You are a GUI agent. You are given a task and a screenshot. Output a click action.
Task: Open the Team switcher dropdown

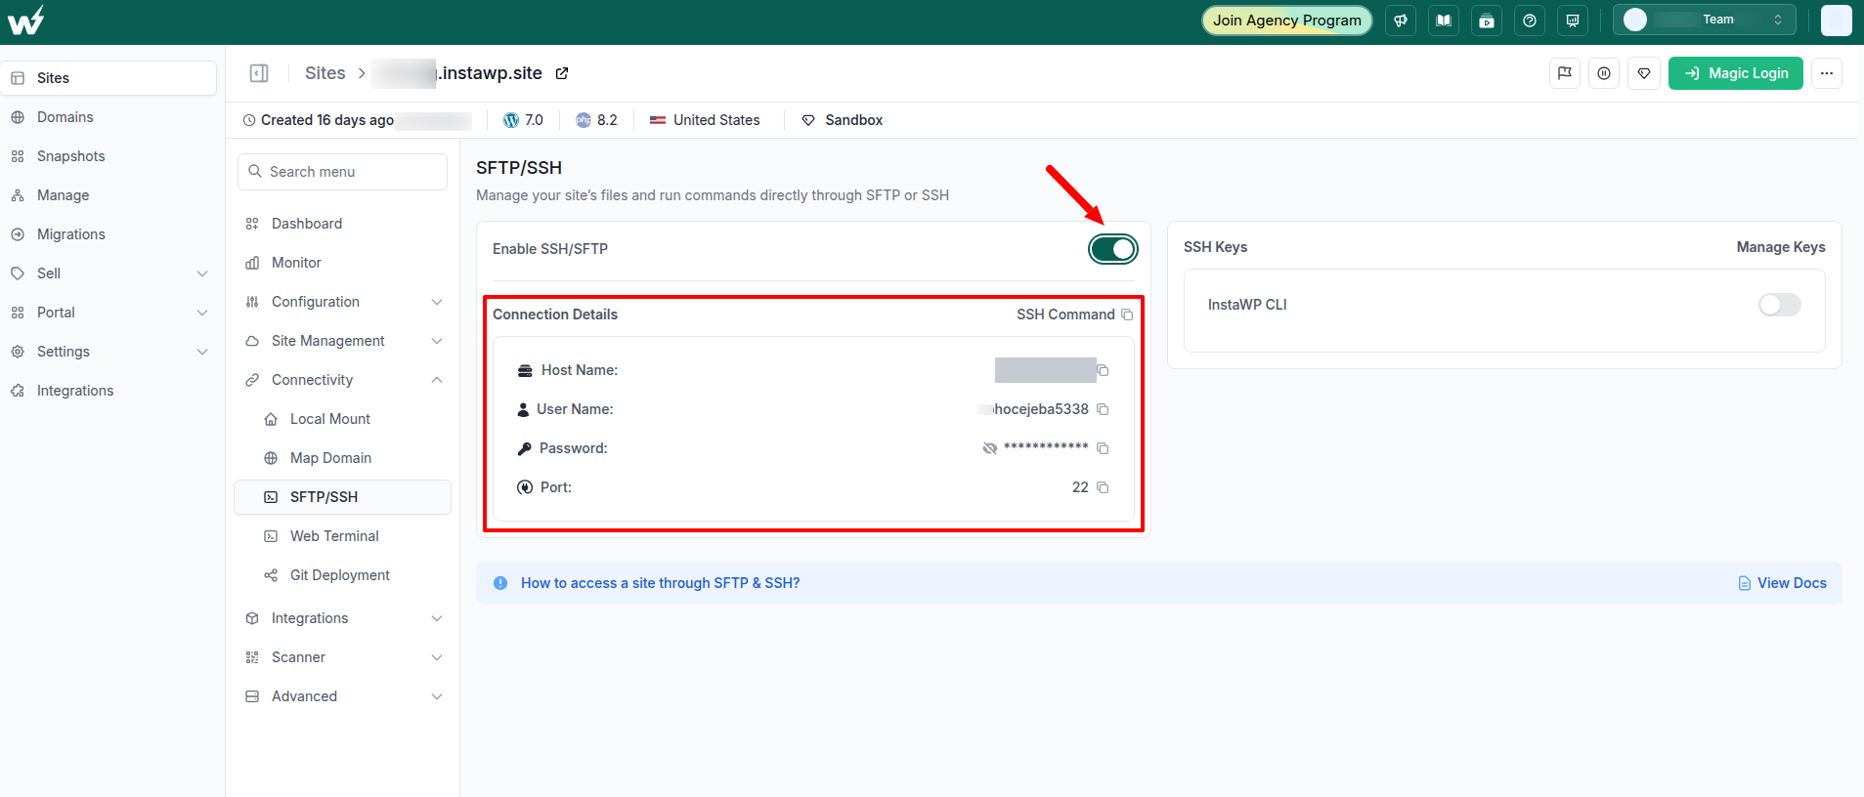click(x=1705, y=21)
